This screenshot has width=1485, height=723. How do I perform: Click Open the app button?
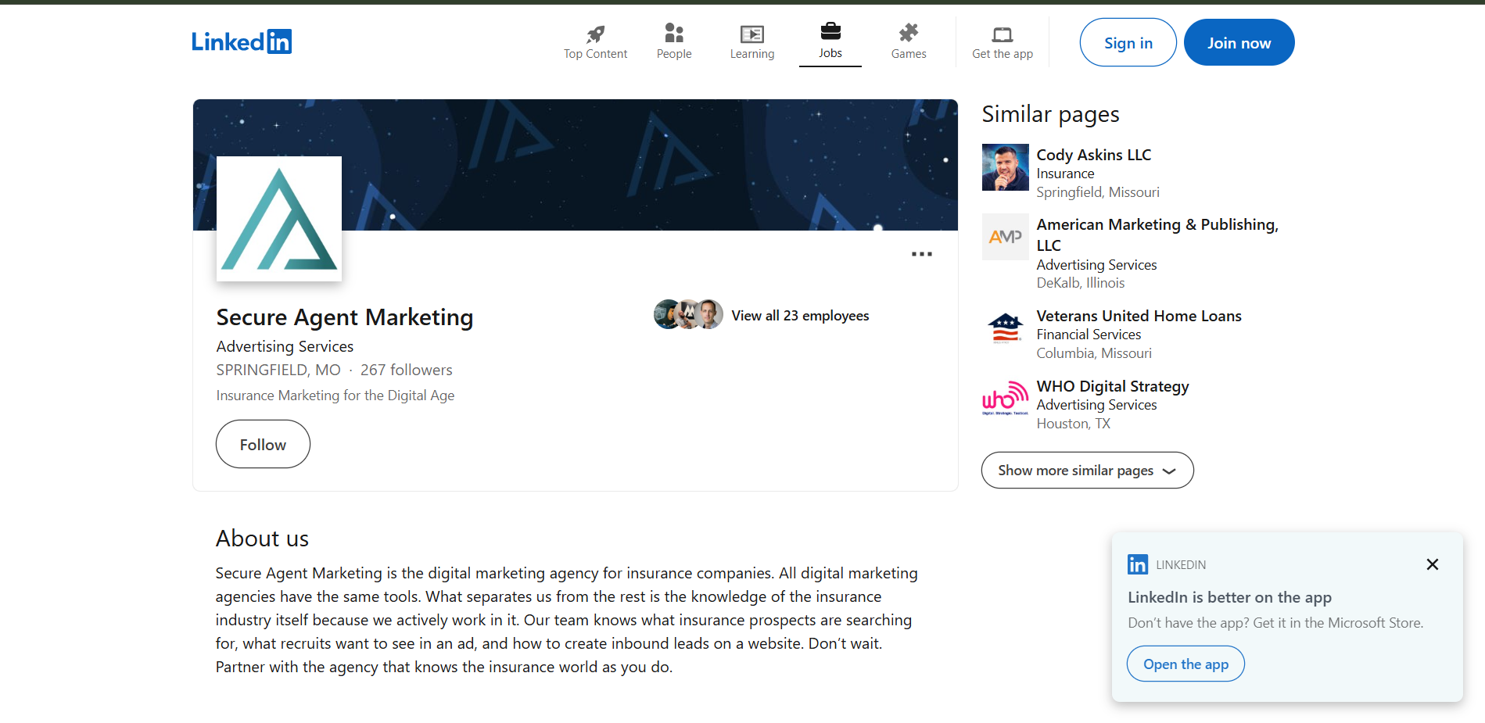1185,664
